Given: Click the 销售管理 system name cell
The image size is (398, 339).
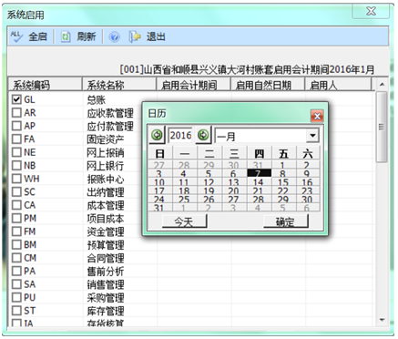Looking at the screenshot, I should tap(106, 284).
